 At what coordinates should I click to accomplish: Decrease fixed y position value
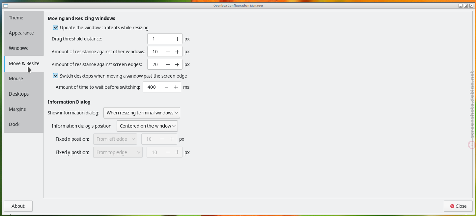(168, 152)
